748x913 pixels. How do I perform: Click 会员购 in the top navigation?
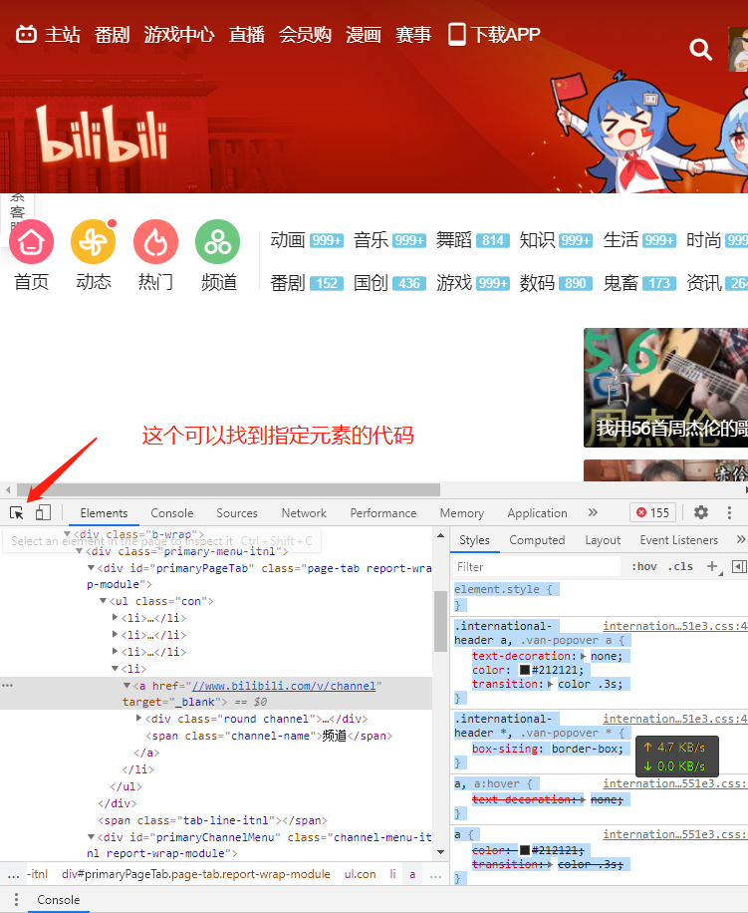click(x=305, y=34)
